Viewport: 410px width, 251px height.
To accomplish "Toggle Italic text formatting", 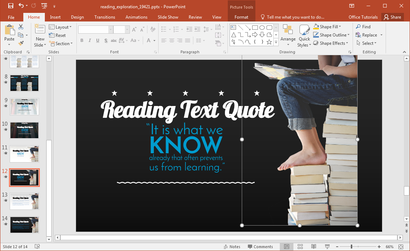I will click(90, 40).
